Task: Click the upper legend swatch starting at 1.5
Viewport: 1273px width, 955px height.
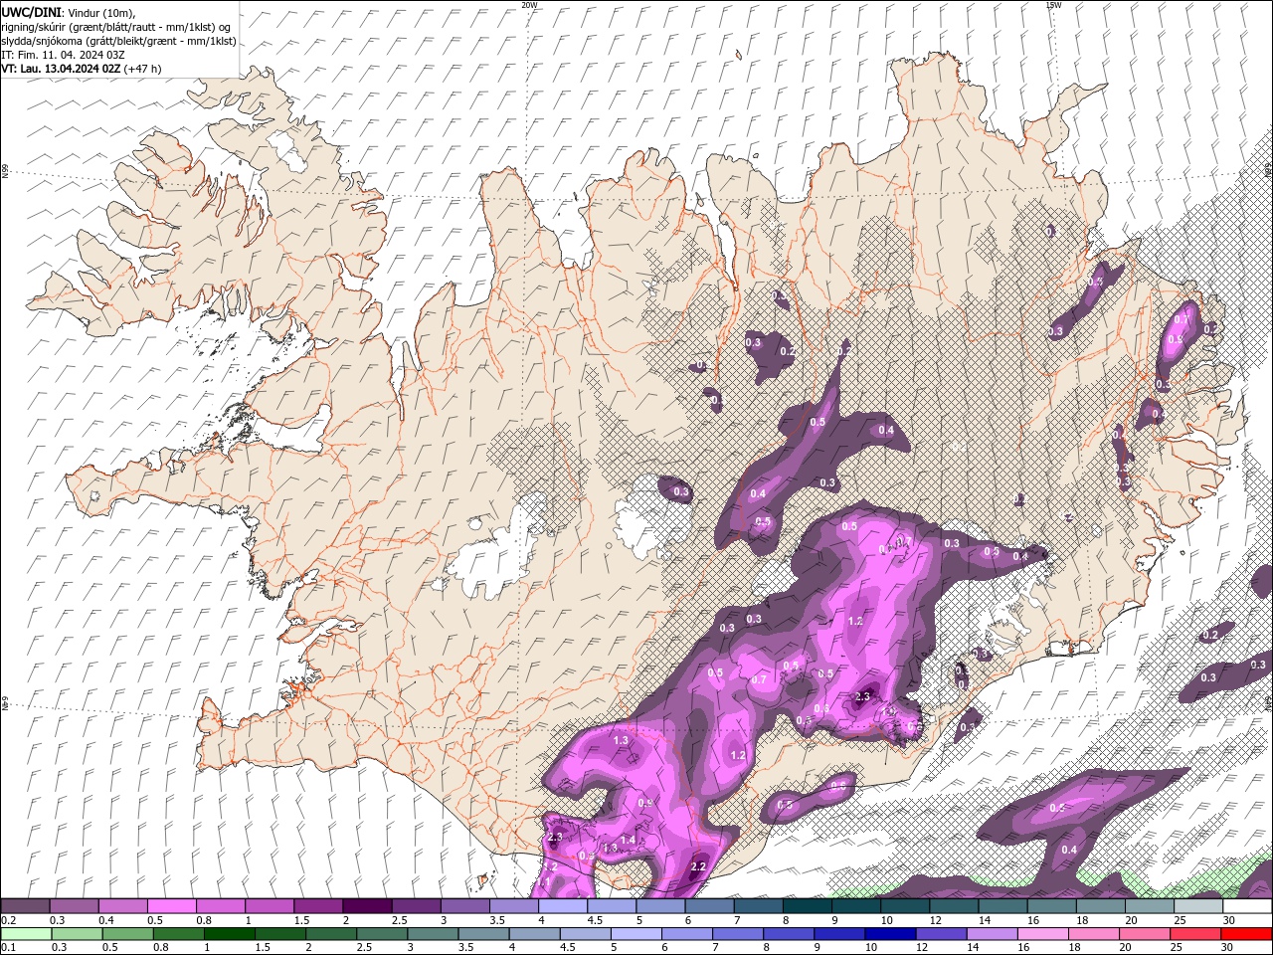Action: 317,906
